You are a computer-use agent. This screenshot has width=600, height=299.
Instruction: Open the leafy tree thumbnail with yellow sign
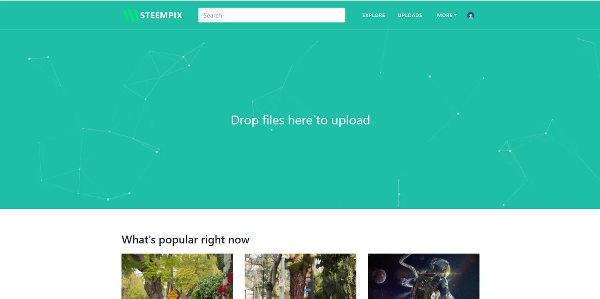[x=177, y=276]
